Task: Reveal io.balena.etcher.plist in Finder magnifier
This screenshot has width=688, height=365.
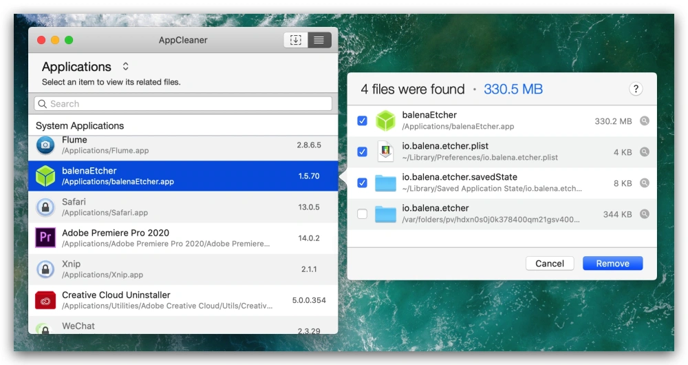Action: pos(644,152)
